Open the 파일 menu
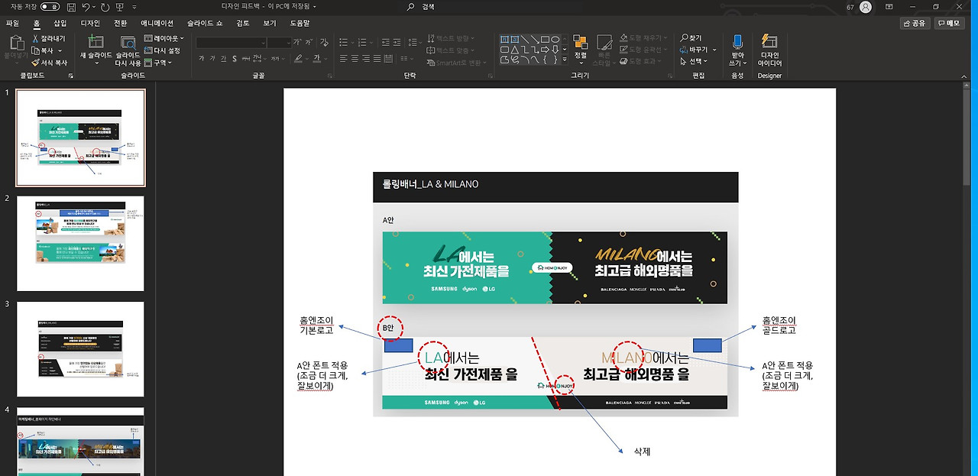 click(x=13, y=24)
